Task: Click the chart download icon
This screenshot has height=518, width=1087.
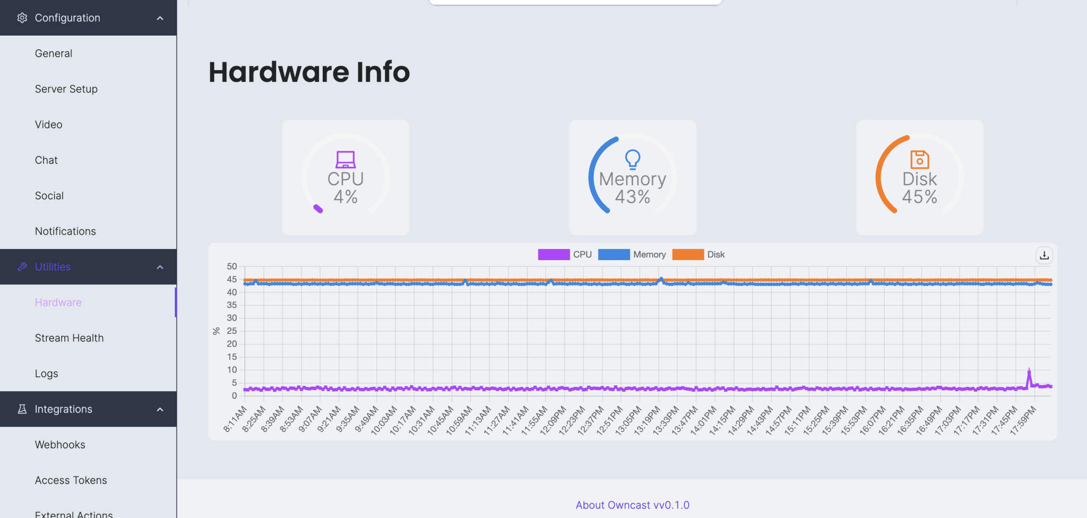Action: pos(1043,255)
